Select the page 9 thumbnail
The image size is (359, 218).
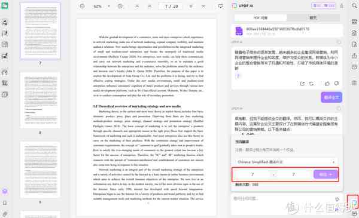pyautogui.click(x=40, y=170)
